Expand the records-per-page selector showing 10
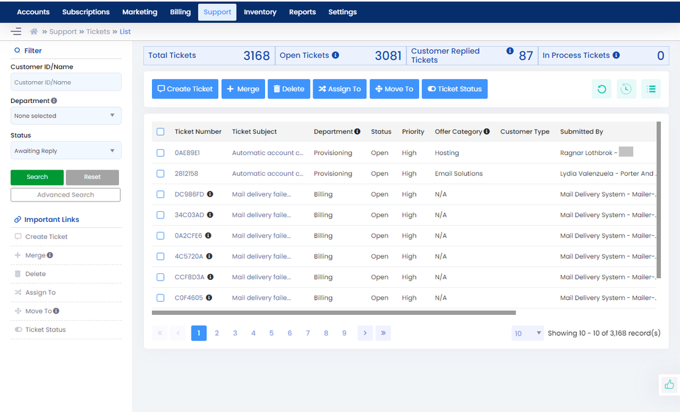Image resolution: width=680 pixels, height=412 pixels. 527,333
